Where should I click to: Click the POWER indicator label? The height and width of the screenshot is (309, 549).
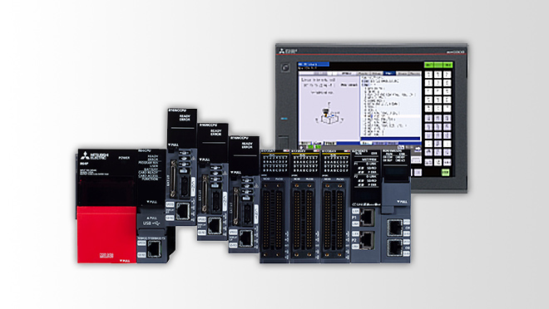point(124,158)
